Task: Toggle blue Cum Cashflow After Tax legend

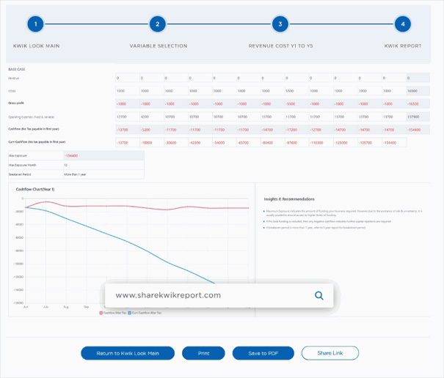Action: (131, 313)
